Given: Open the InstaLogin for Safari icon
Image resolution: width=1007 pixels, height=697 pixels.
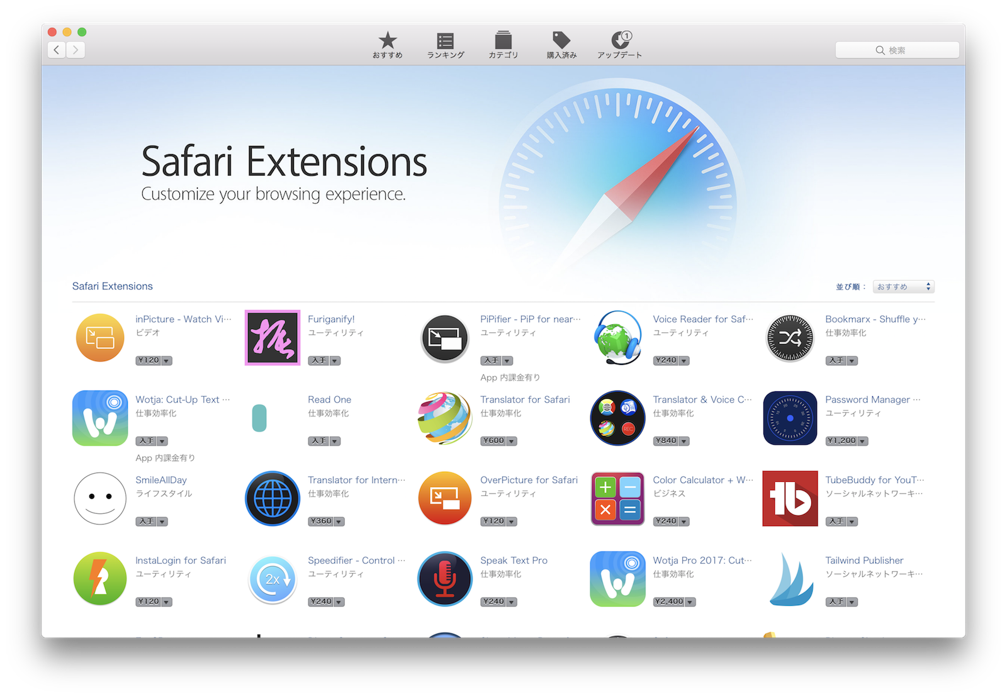Looking at the screenshot, I should (100, 579).
